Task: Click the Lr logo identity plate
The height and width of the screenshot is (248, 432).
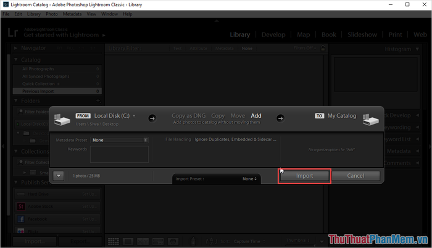Action: point(13,33)
